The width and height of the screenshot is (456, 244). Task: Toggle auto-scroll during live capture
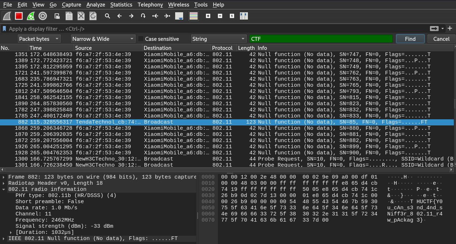(x=178, y=16)
